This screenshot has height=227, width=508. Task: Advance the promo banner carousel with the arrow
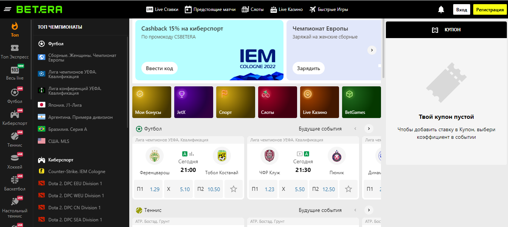click(x=372, y=50)
